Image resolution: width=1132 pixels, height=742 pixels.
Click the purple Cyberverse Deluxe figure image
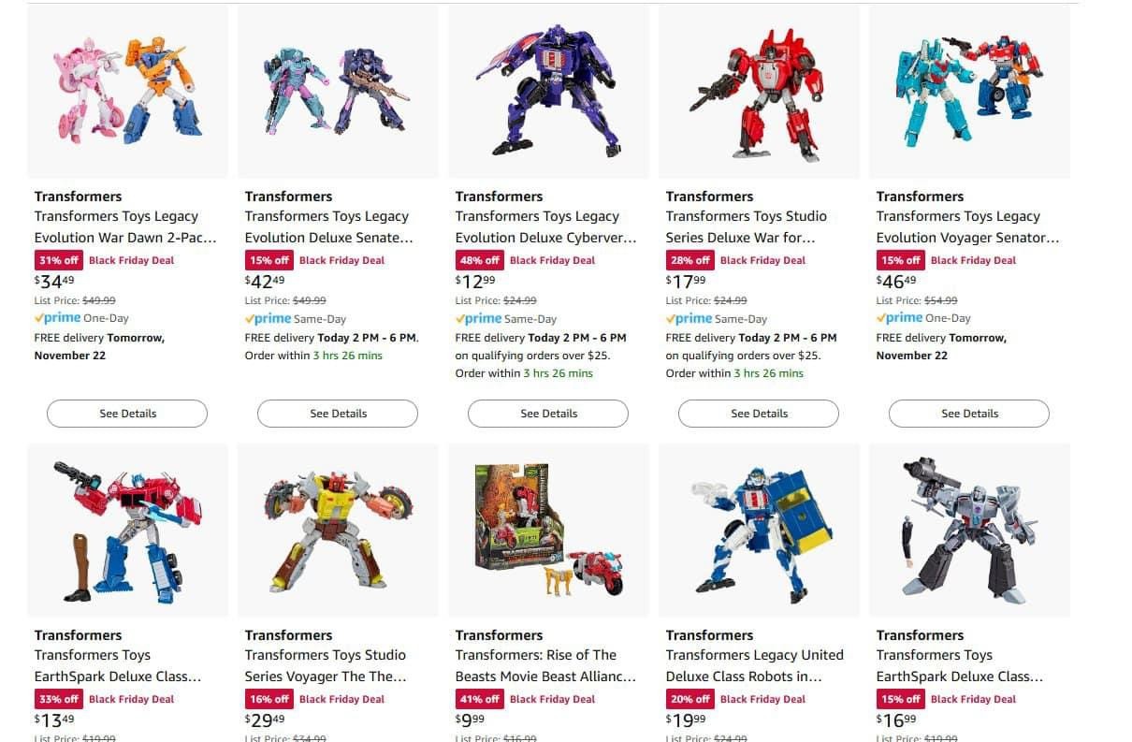(548, 91)
